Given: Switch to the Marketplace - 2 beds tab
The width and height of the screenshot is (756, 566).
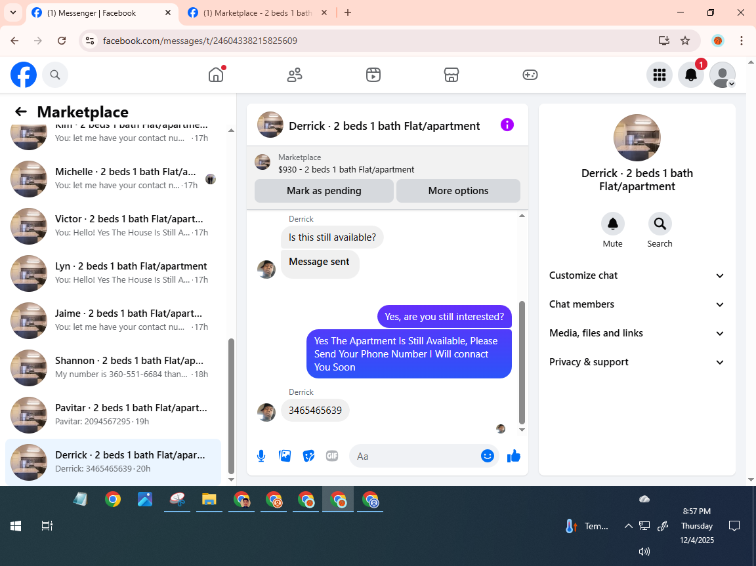Looking at the screenshot, I should pyautogui.click(x=258, y=13).
